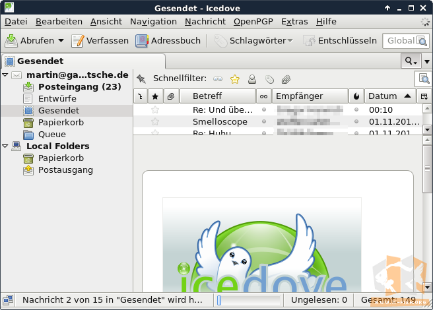This screenshot has height=310, width=433.
Task: Sort by the attachment column header
Action: pyautogui.click(x=171, y=96)
